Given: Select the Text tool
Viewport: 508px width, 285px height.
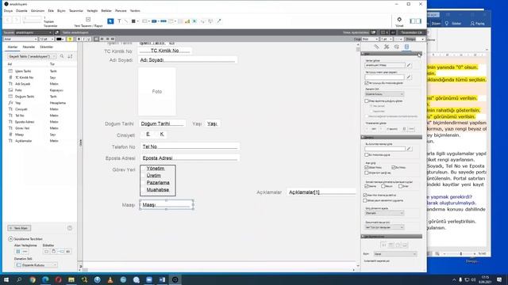Looking at the screenshot, I should [x=119, y=21].
